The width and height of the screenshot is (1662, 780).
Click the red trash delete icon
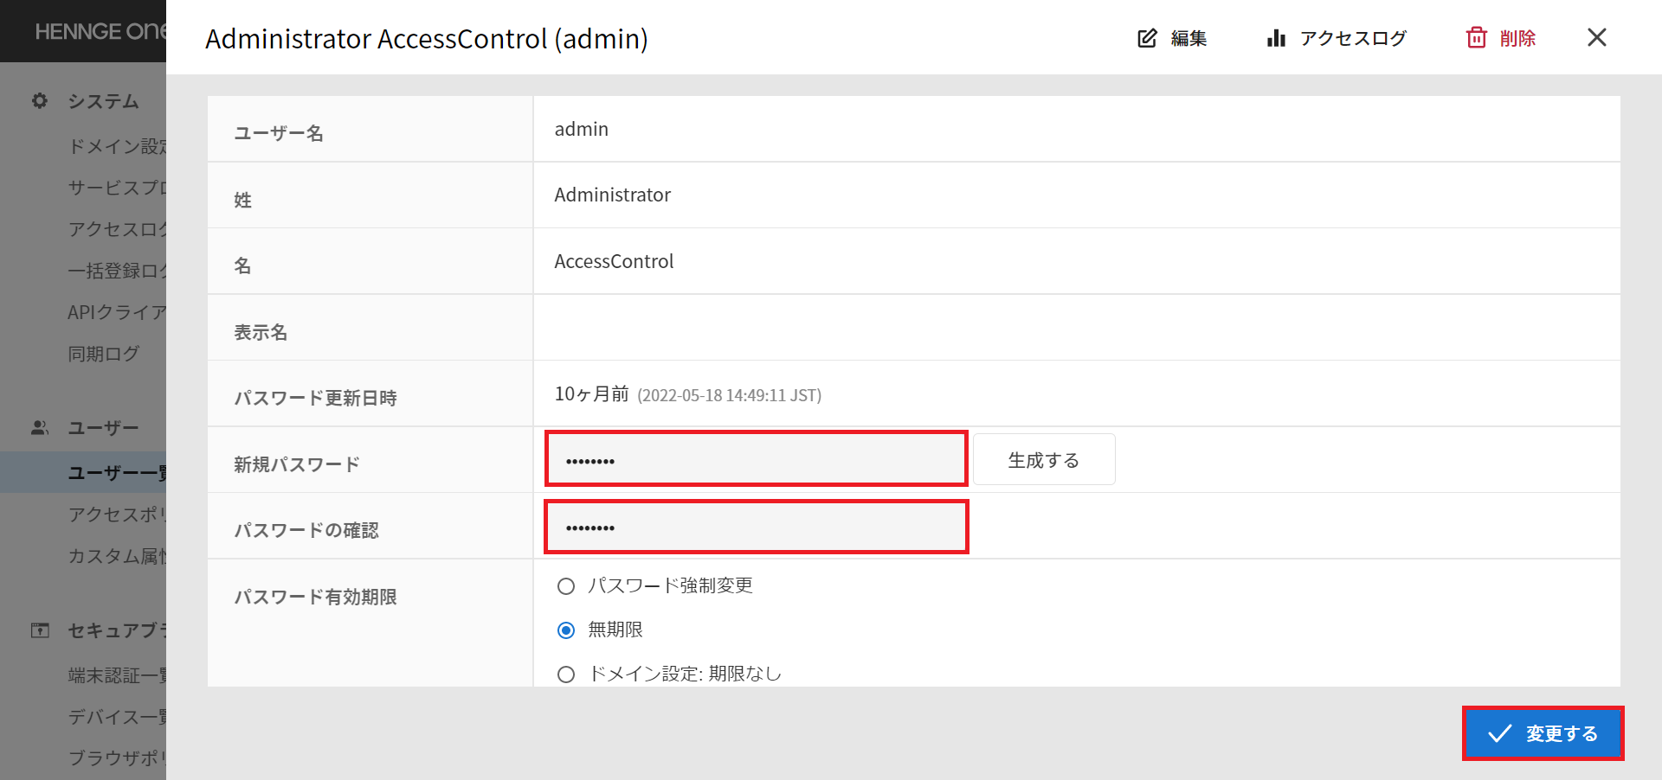click(x=1476, y=38)
